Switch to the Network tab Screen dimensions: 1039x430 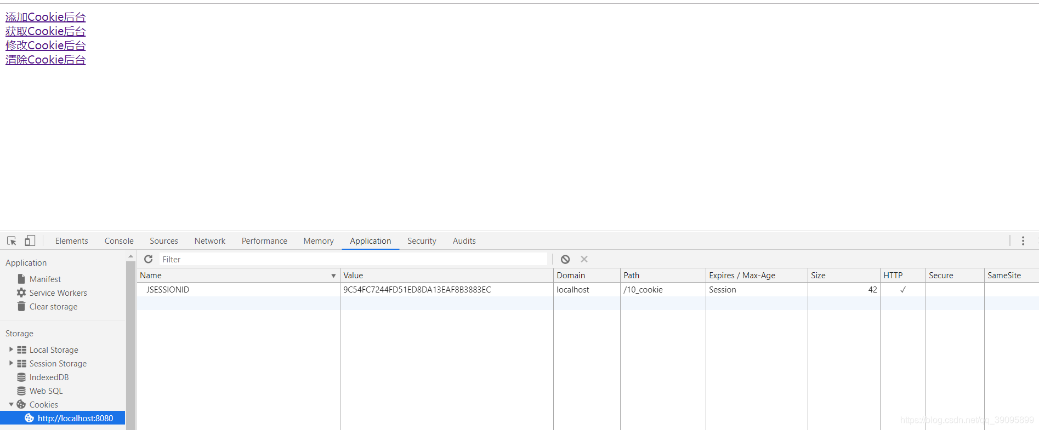(210, 241)
